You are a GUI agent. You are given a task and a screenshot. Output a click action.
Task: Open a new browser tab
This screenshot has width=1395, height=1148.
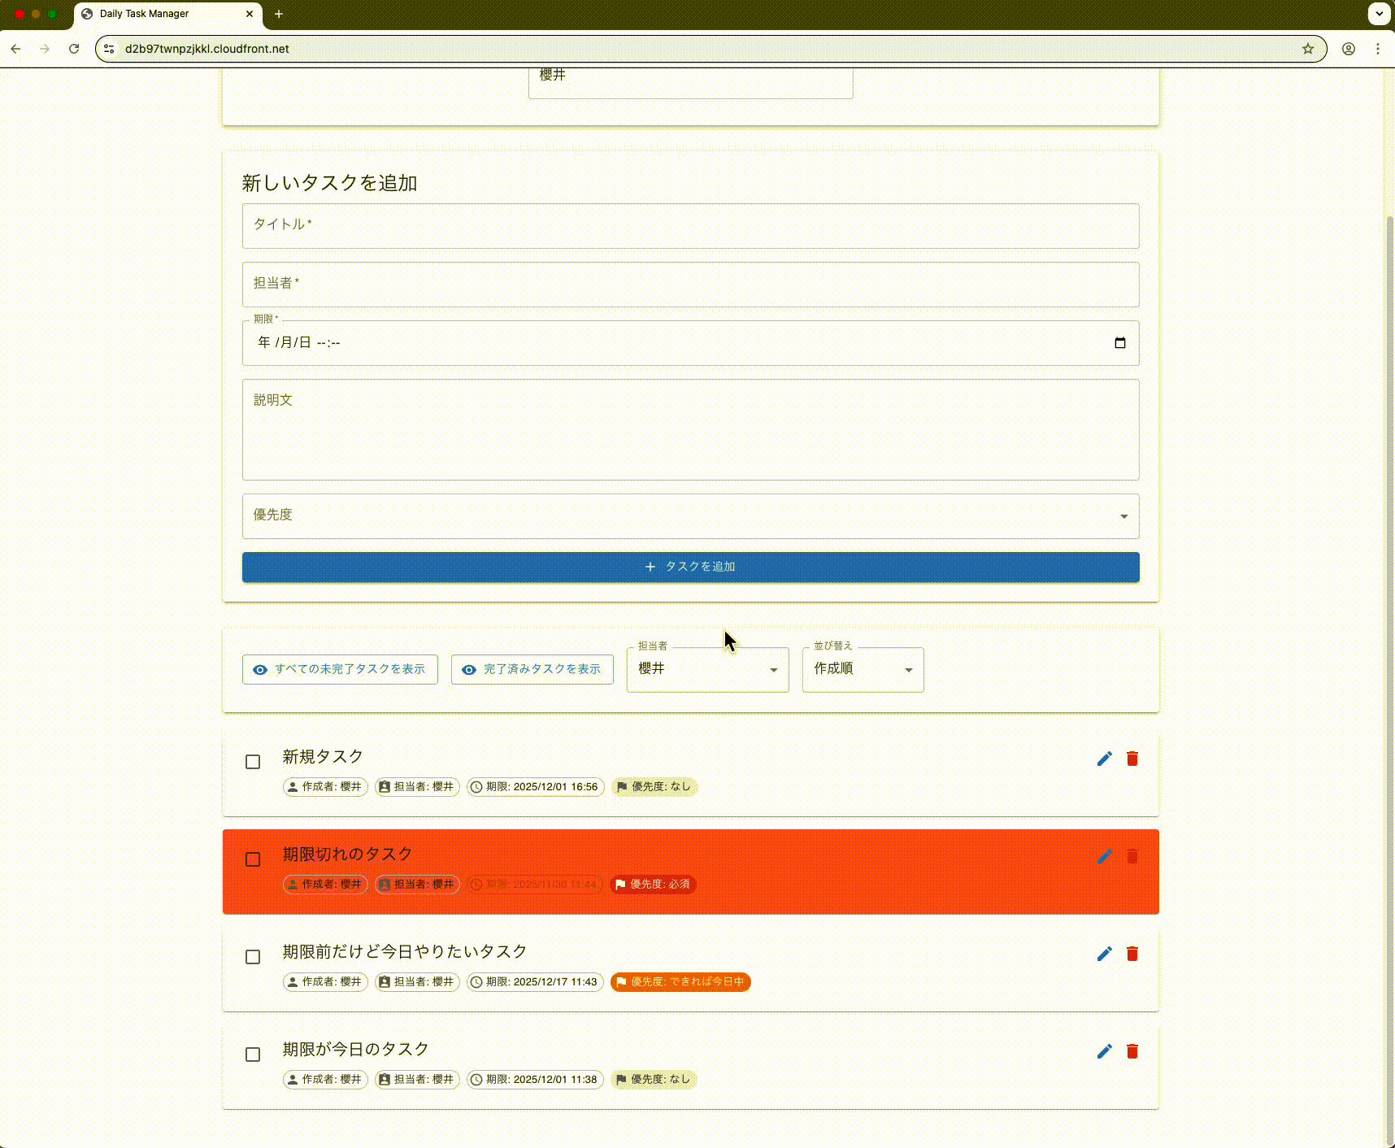point(279,14)
